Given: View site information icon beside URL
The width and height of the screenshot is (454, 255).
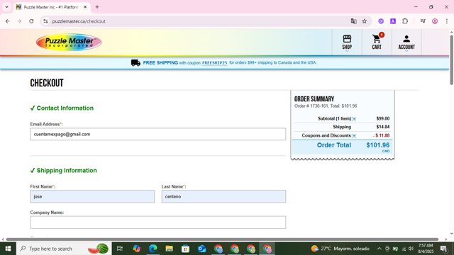Looking at the screenshot, I should 45,21.
